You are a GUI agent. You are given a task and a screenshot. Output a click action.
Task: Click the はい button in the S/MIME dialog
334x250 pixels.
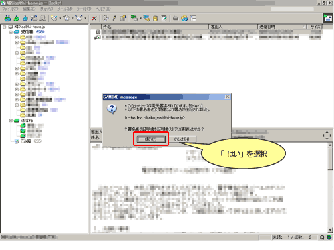[x=151, y=139]
